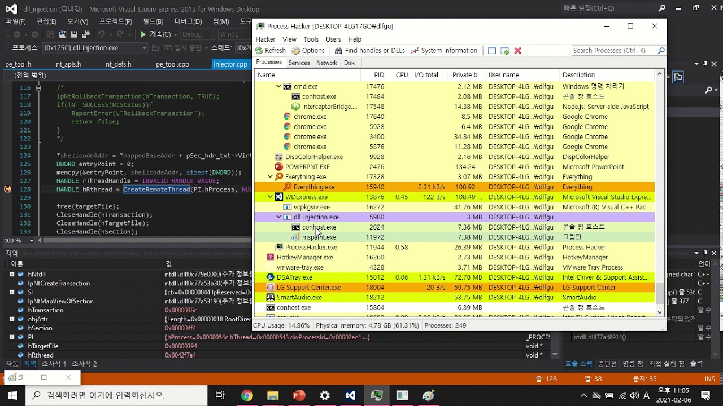The image size is (723, 406).
Task: Open System information graph icon
Action: point(415,51)
